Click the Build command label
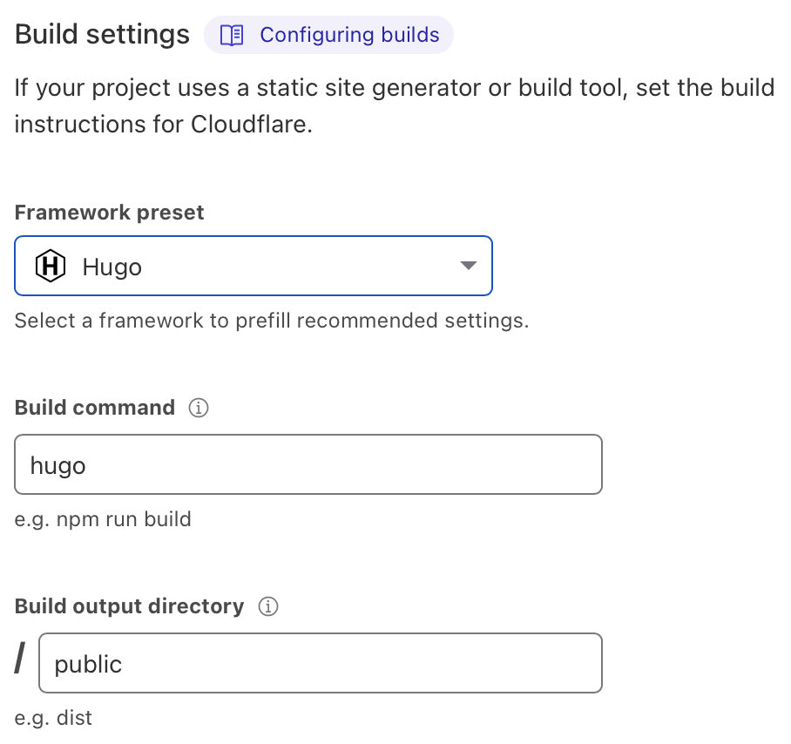Screen dimensions: 791x744 (x=95, y=408)
